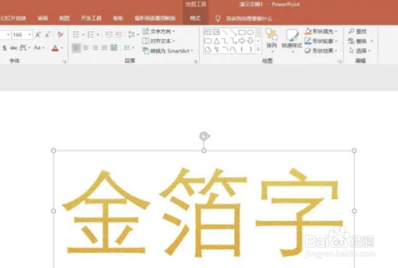Select the Left Brace shape
Viewport: 398px width, 268px height.
click(x=242, y=49)
